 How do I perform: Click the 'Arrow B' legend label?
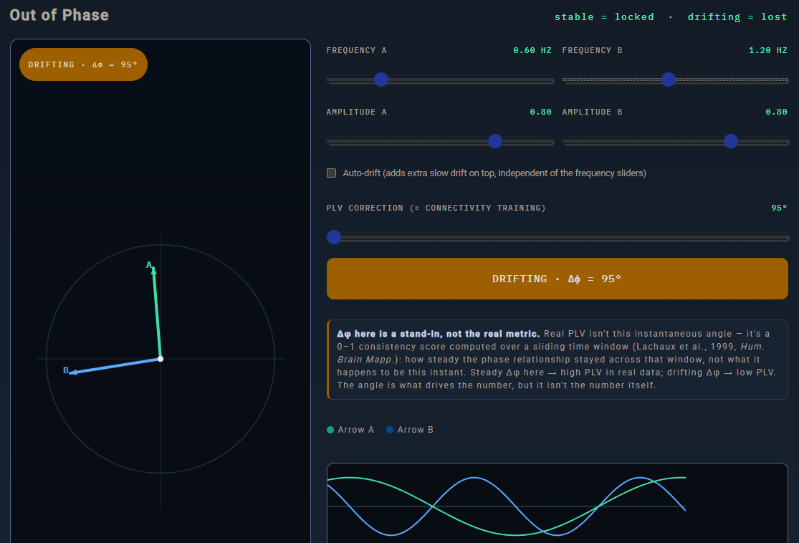pos(416,430)
